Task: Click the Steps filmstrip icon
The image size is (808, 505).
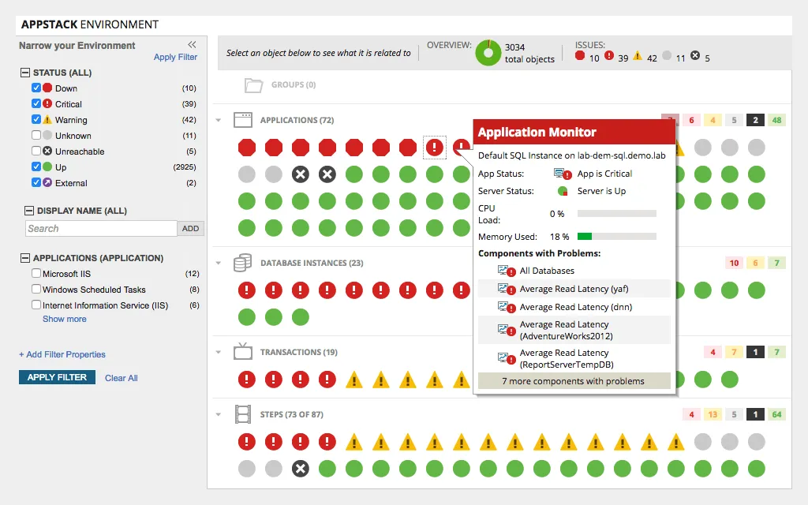Action: (x=243, y=413)
